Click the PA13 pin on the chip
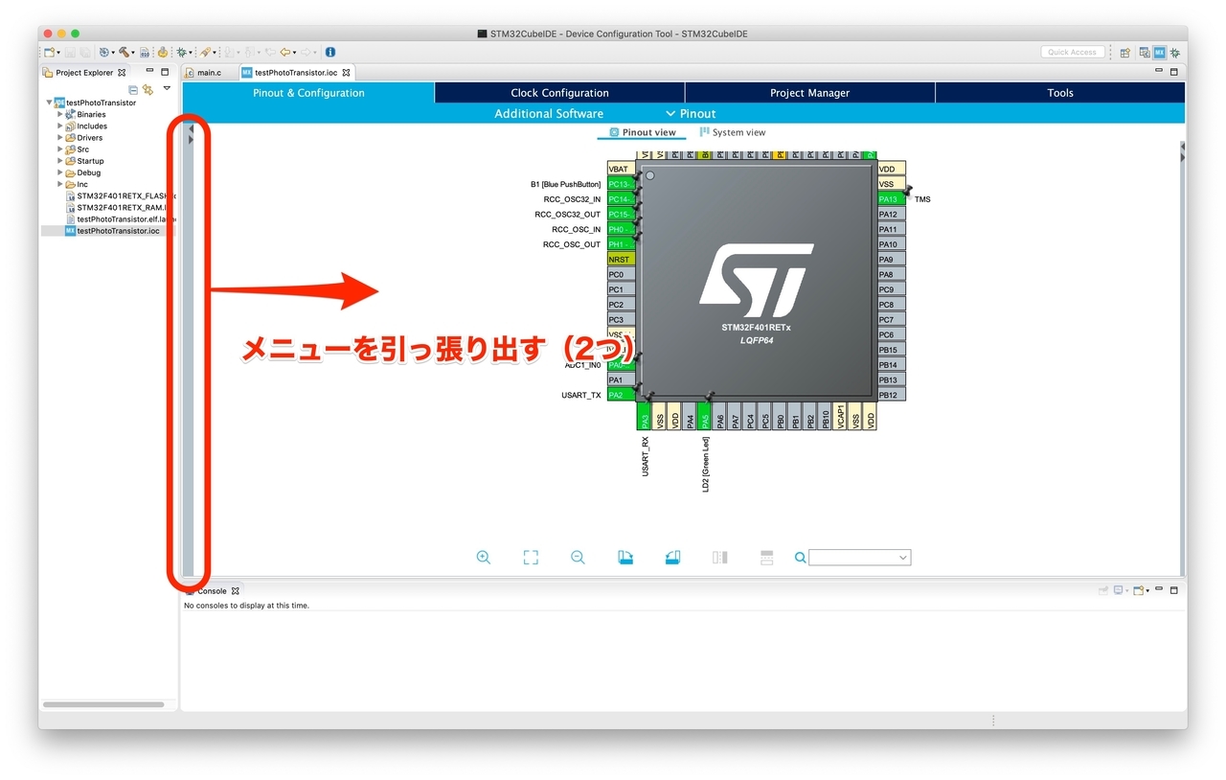 [890, 199]
